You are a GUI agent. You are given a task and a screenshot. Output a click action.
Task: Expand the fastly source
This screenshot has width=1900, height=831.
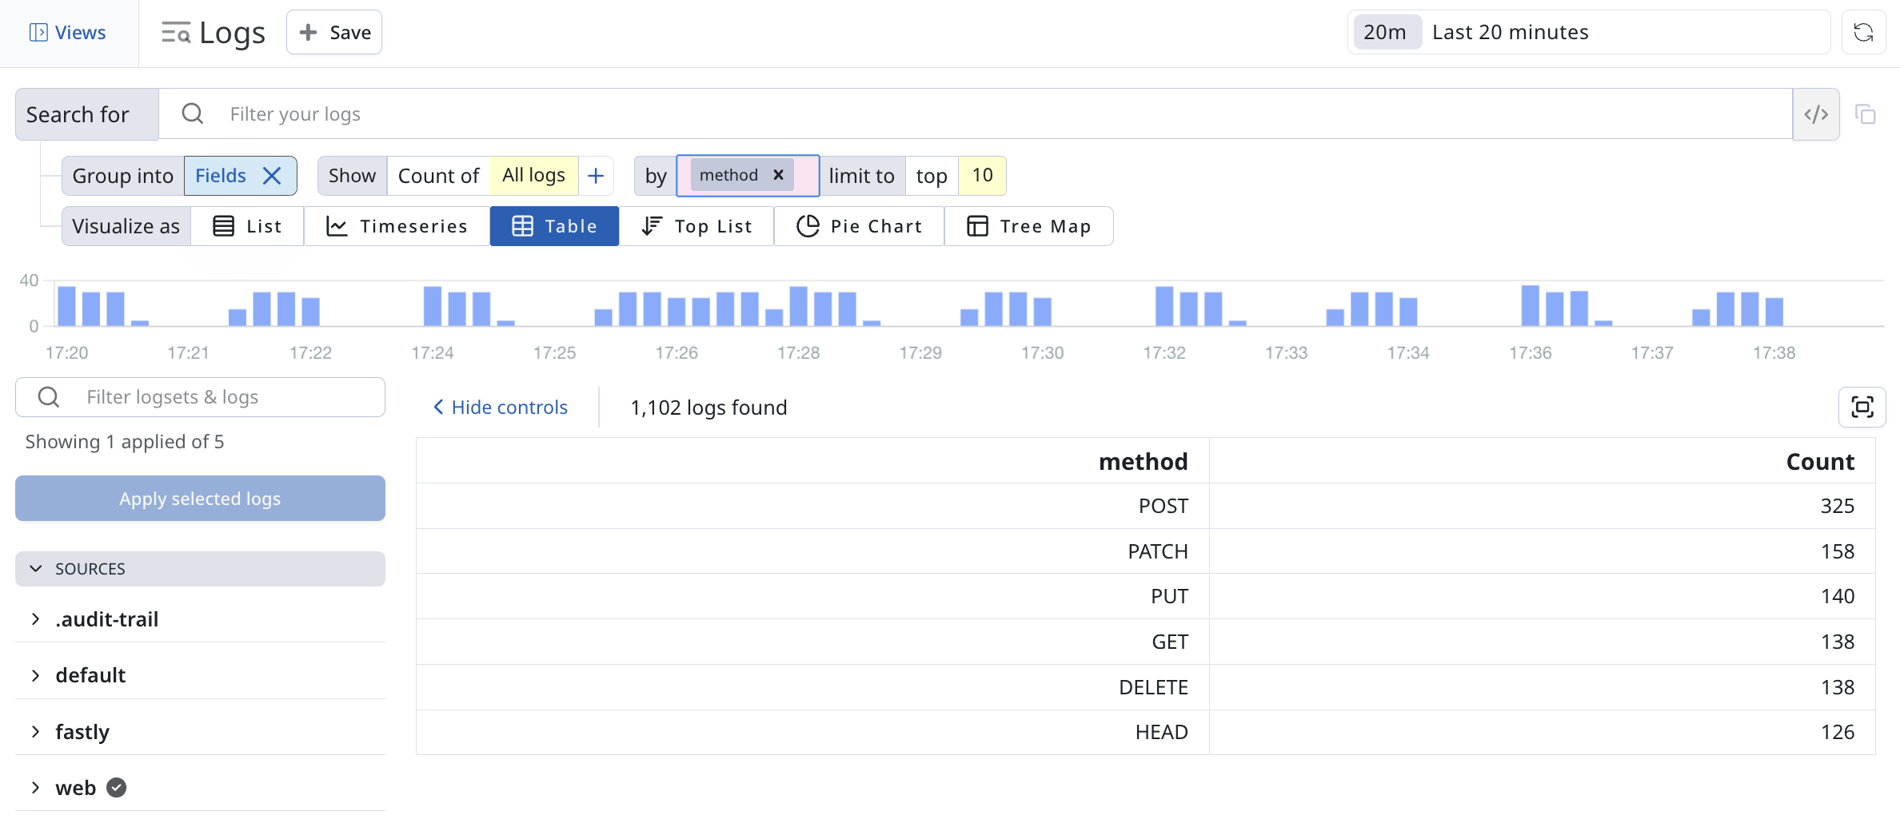pos(35,732)
